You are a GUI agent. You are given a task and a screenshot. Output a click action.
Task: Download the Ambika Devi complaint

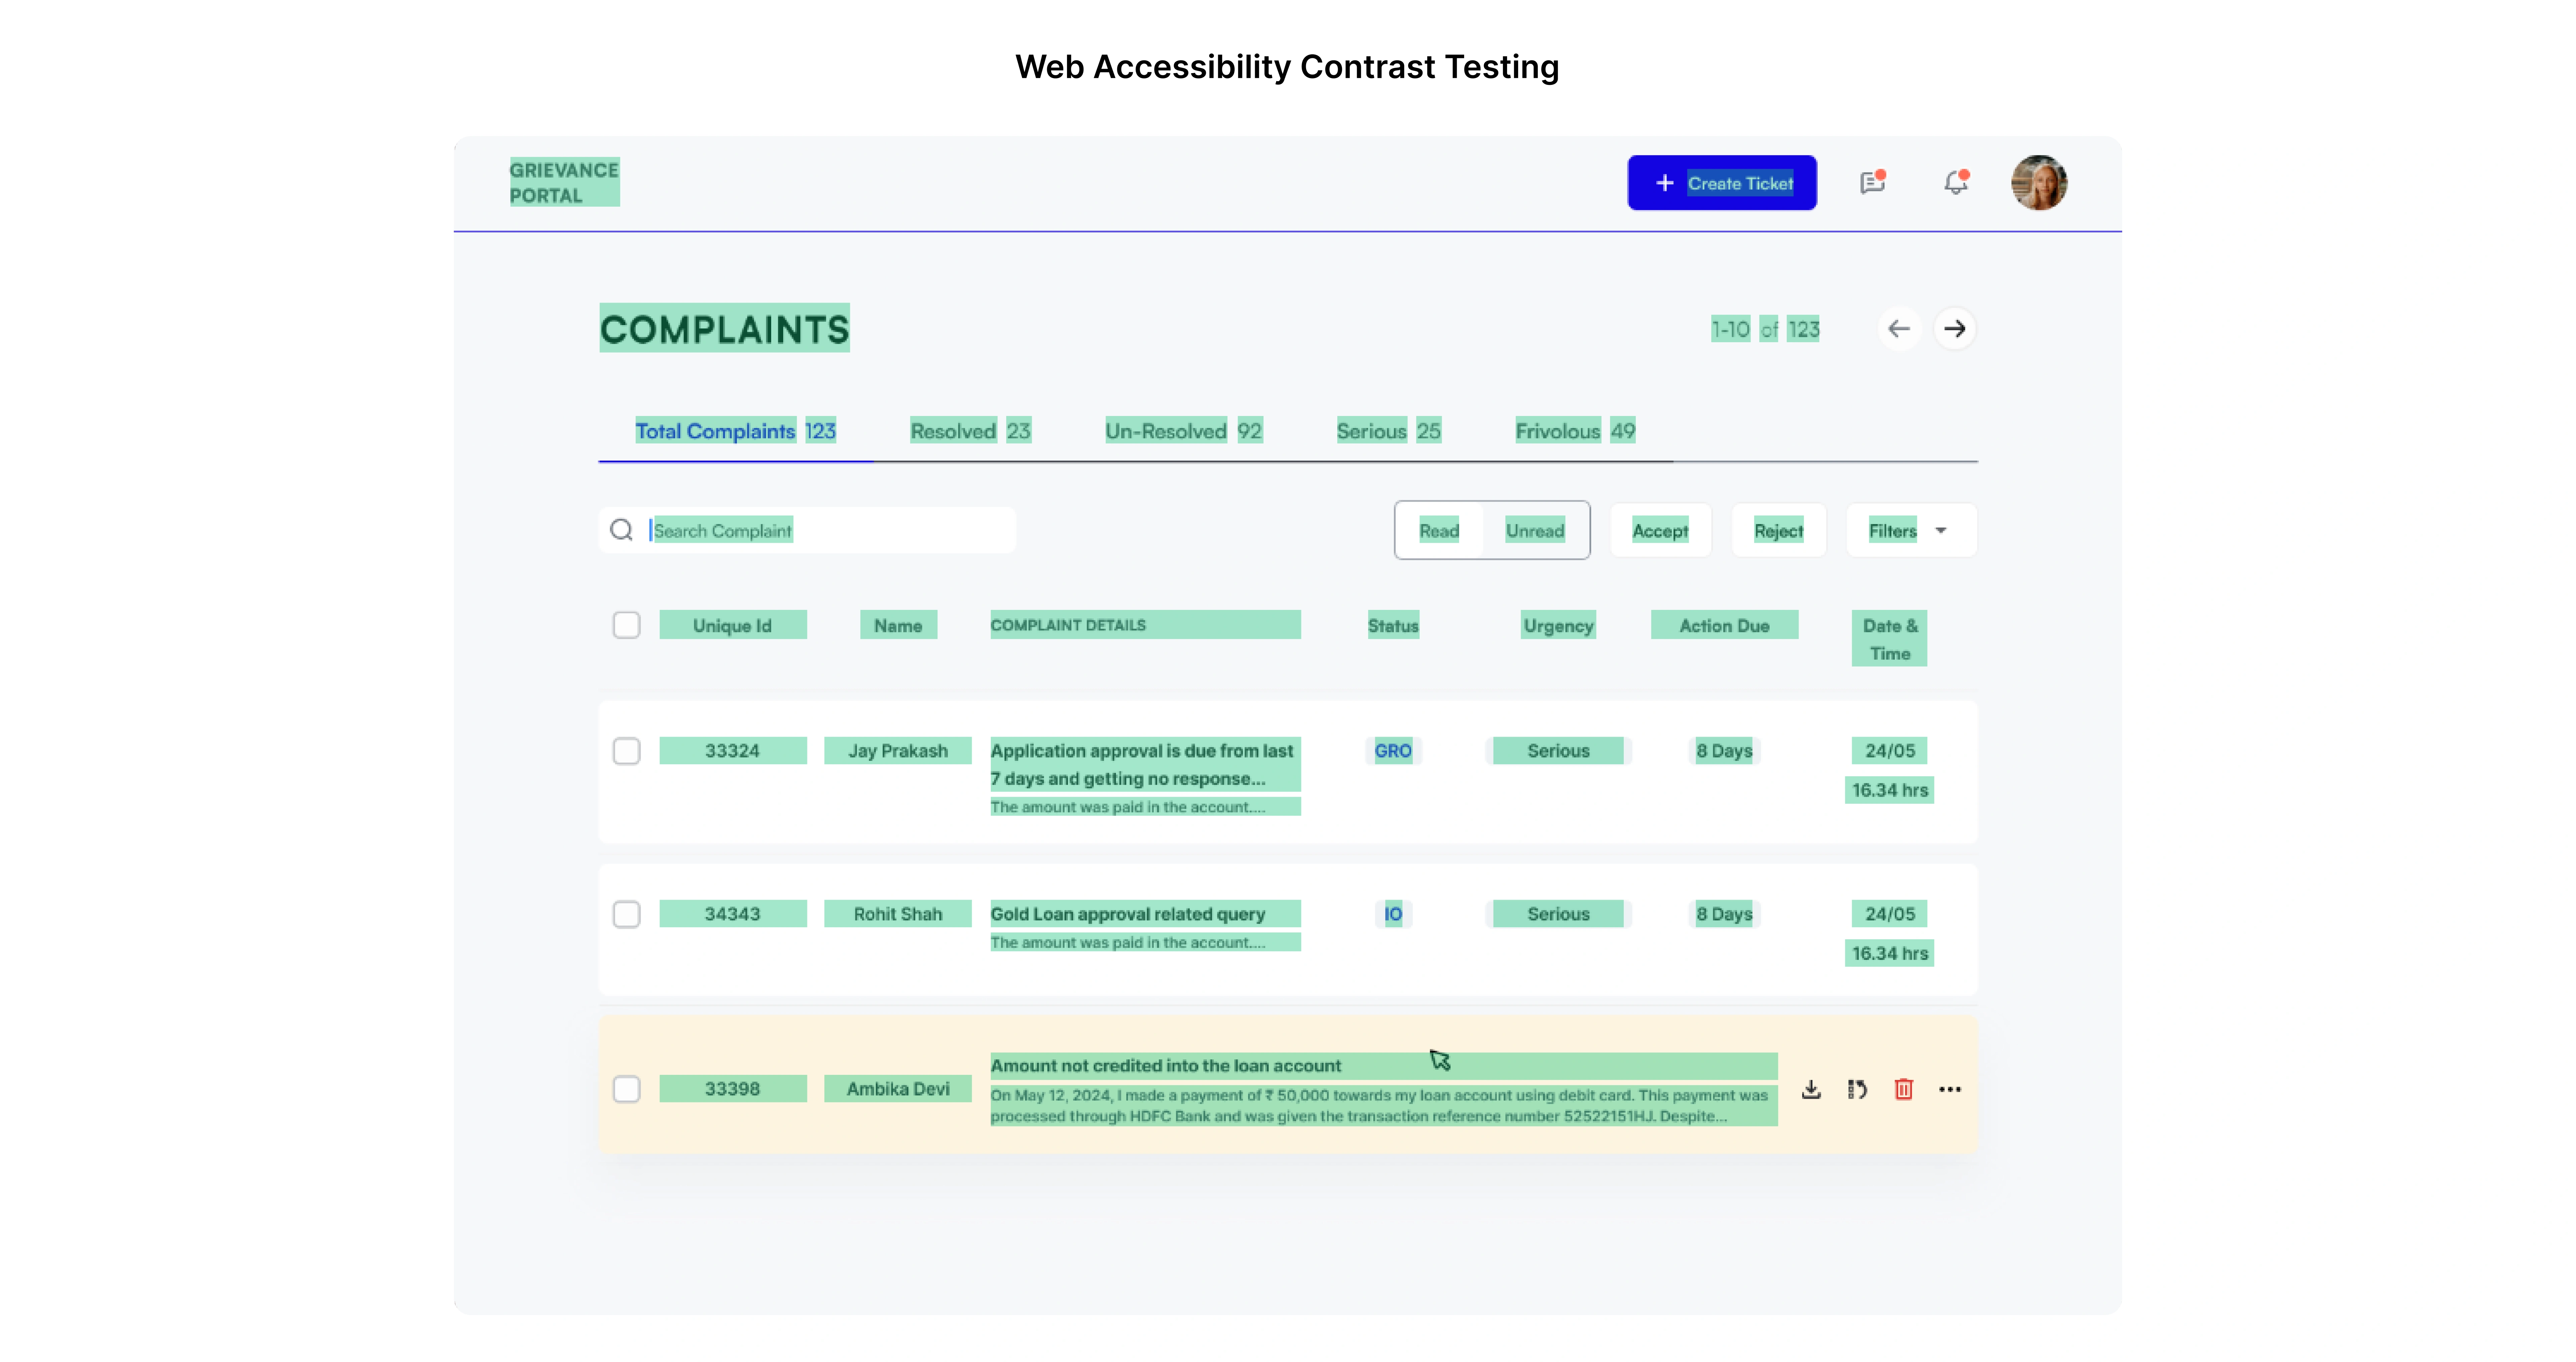point(1811,1089)
